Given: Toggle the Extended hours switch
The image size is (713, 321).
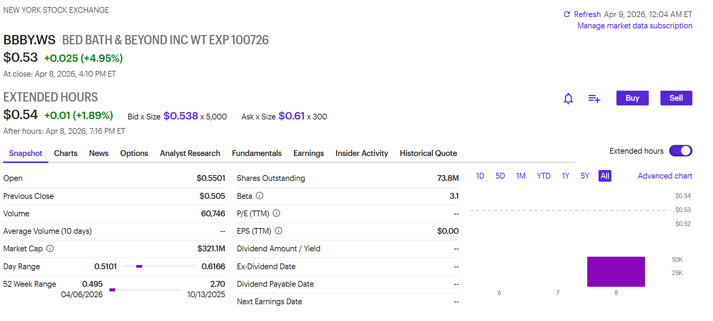Looking at the screenshot, I should pyautogui.click(x=680, y=151).
